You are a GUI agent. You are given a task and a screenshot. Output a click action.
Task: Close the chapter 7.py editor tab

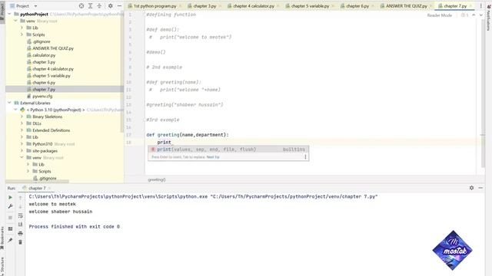471,6
